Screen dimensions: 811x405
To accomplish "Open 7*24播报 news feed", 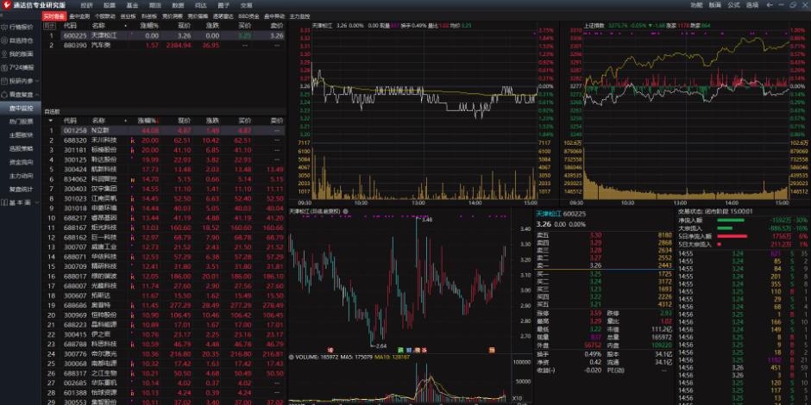I will (x=20, y=67).
